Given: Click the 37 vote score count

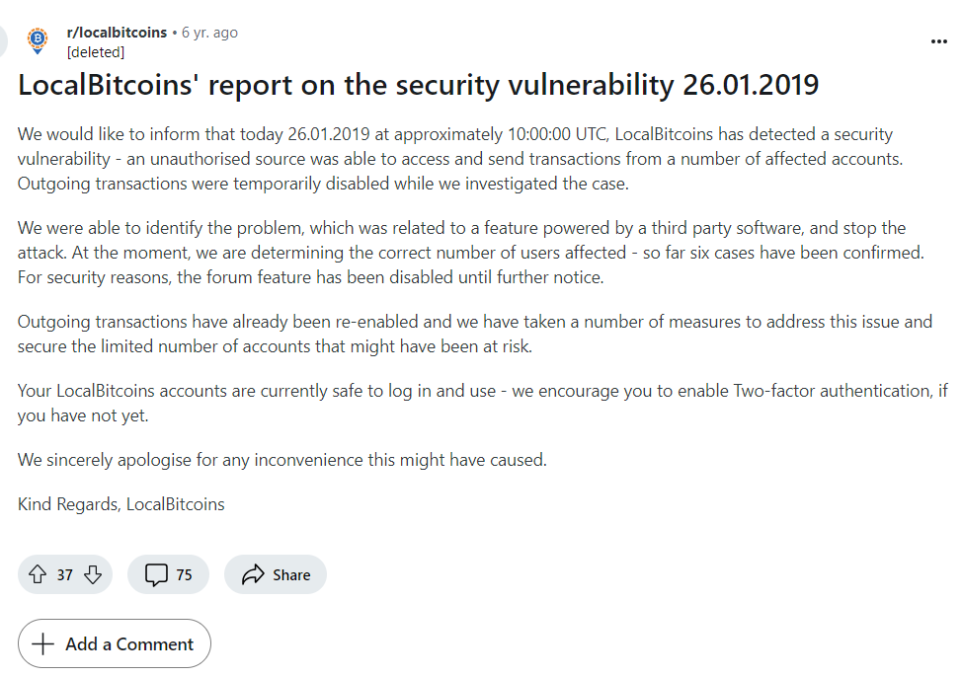Looking at the screenshot, I should point(65,575).
